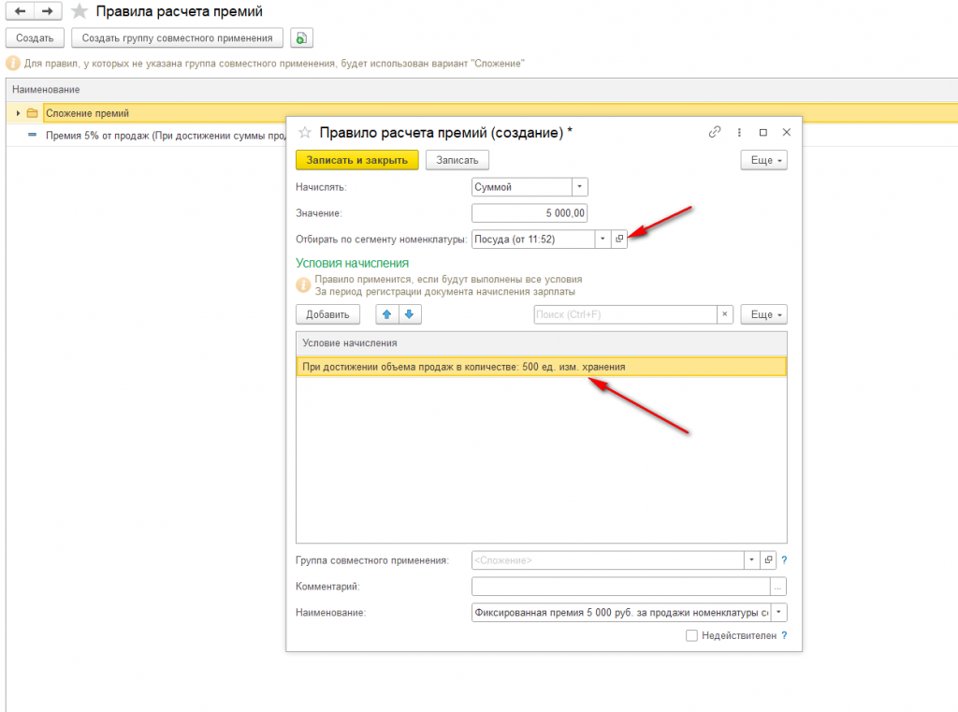
Task: Open the top Еще menu
Action: point(763,160)
